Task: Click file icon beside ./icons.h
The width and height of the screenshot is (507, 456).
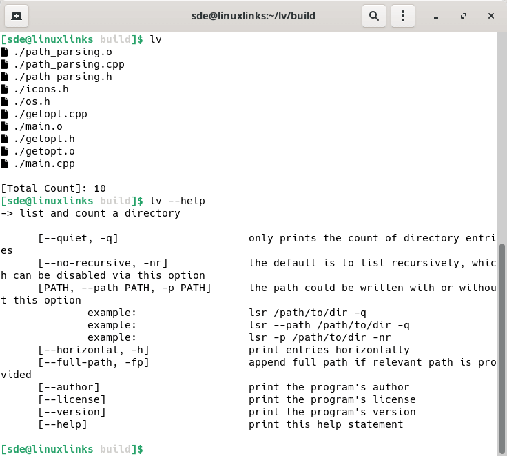Action: tap(5, 89)
